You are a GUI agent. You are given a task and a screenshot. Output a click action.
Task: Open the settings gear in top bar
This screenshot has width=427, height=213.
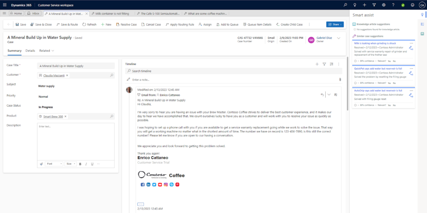383,5
